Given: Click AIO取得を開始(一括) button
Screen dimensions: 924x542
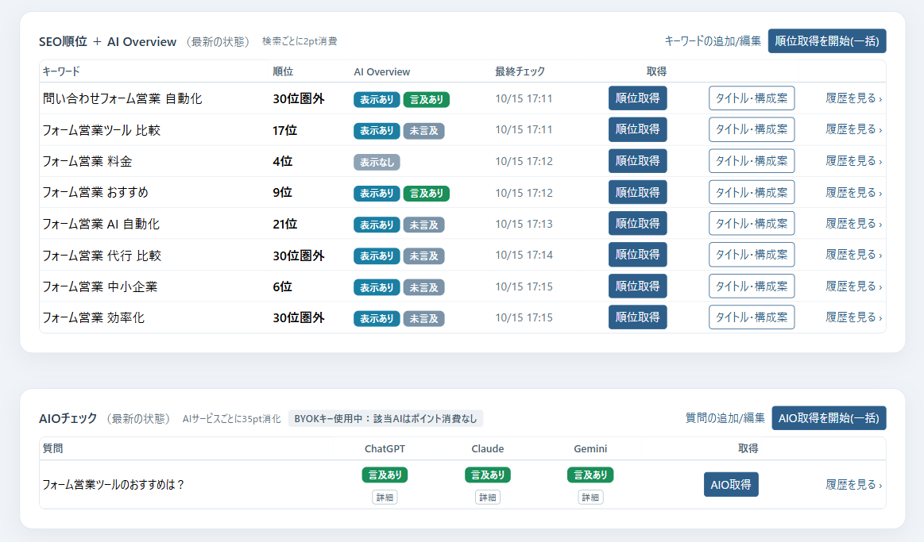Looking at the screenshot, I should [829, 418].
